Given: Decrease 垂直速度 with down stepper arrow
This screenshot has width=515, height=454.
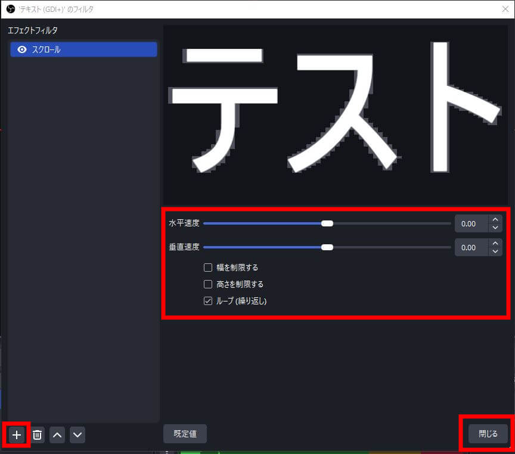Looking at the screenshot, I should pyautogui.click(x=495, y=251).
